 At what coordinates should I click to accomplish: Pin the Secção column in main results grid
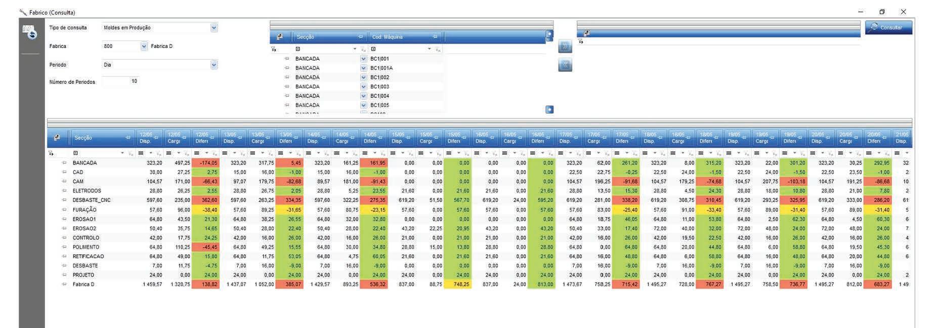(x=128, y=137)
